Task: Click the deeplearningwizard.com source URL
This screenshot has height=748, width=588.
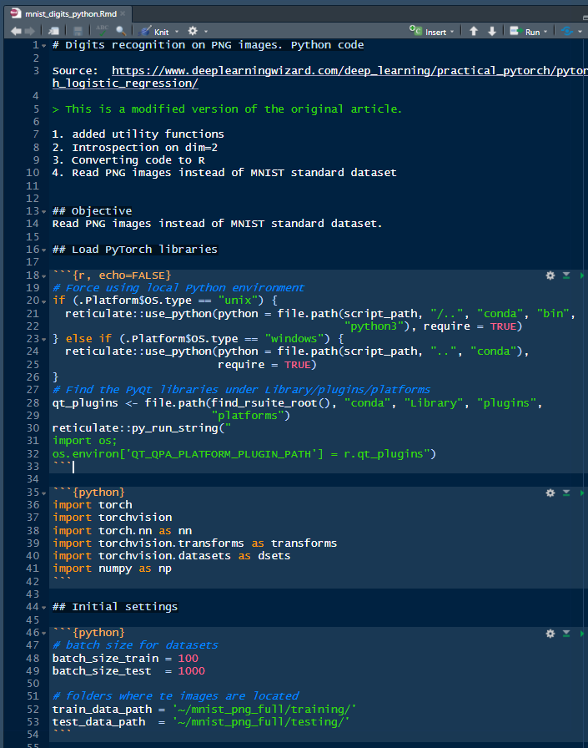Action: 334,72
